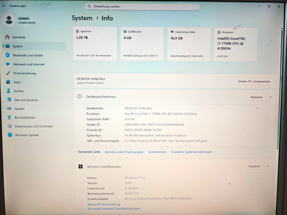Click the Speicher 1,28 TB card

[95, 44]
